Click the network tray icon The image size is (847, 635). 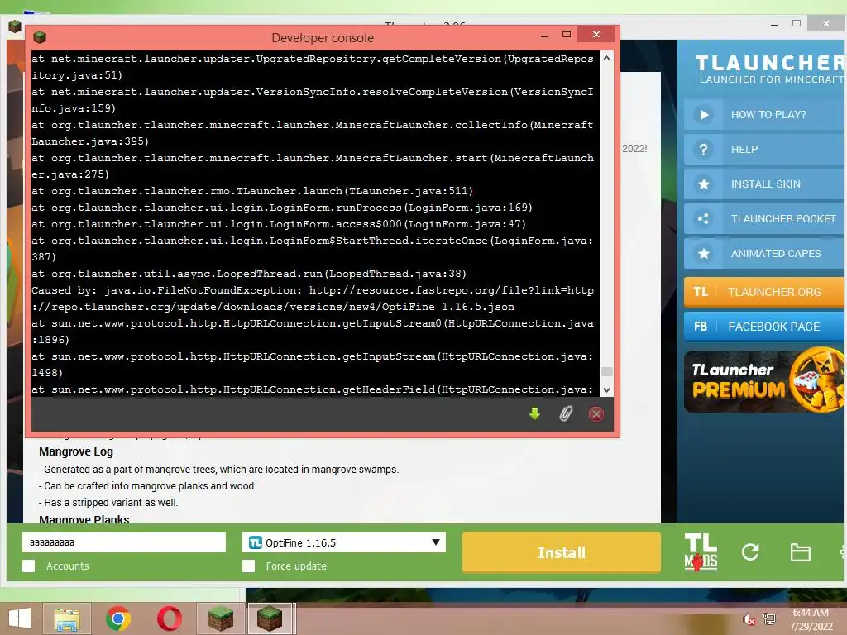coord(769,619)
